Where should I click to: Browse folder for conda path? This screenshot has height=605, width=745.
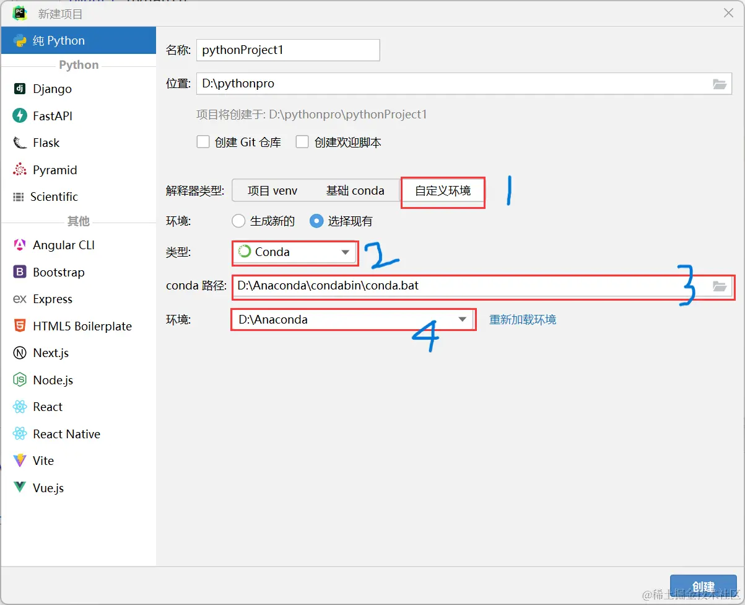(719, 286)
